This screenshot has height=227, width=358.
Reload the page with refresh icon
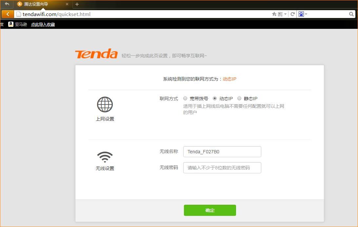292,14
